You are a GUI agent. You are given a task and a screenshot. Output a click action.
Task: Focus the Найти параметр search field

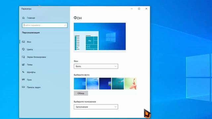(x=45, y=25)
